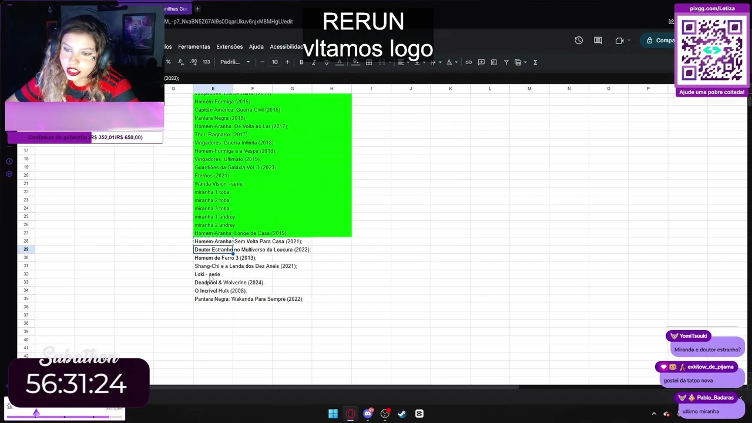Open Steam in the taskbar
This screenshot has height=423, width=752.
coord(402,414)
